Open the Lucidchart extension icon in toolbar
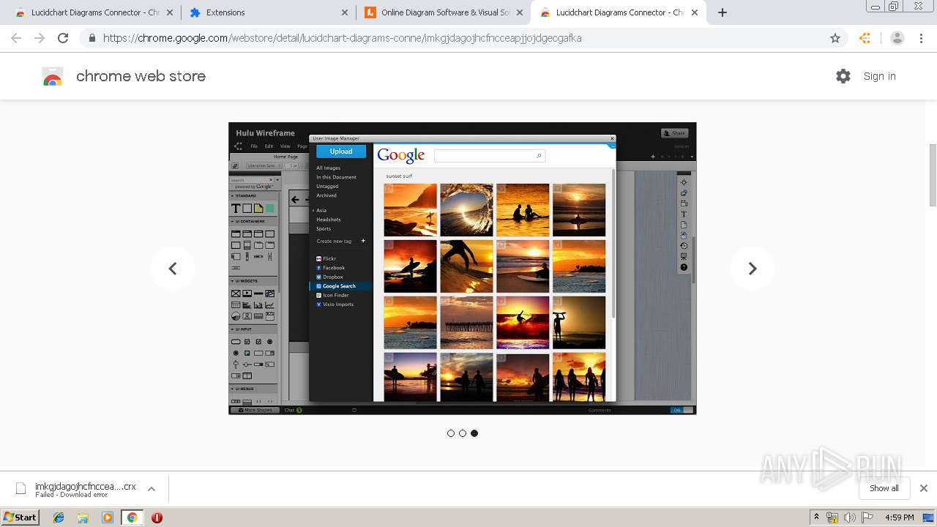937x527 pixels. [x=865, y=38]
